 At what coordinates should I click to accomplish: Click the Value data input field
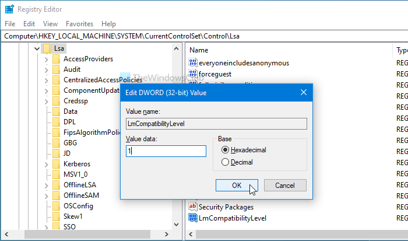(166, 151)
